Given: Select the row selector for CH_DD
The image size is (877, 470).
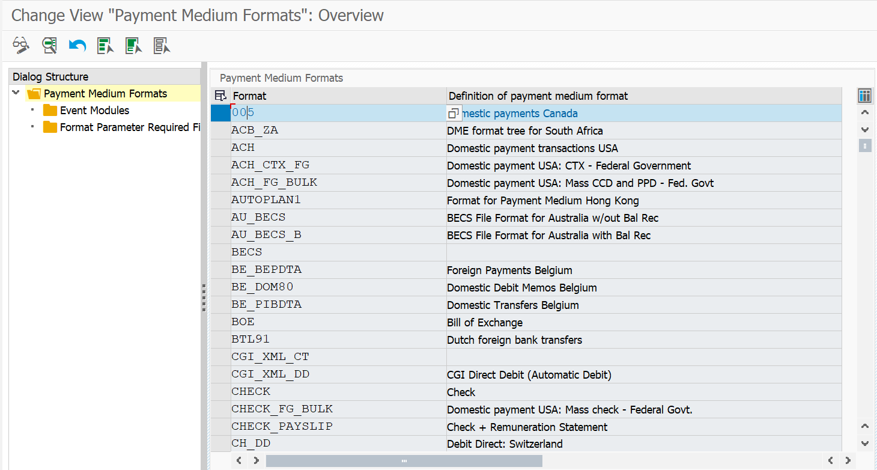Looking at the screenshot, I should [x=220, y=444].
